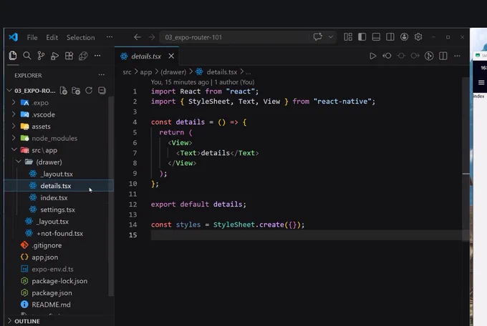This screenshot has height=326, width=487.
Task: Click the (drawer) breadcrumb segment
Action: [173, 72]
